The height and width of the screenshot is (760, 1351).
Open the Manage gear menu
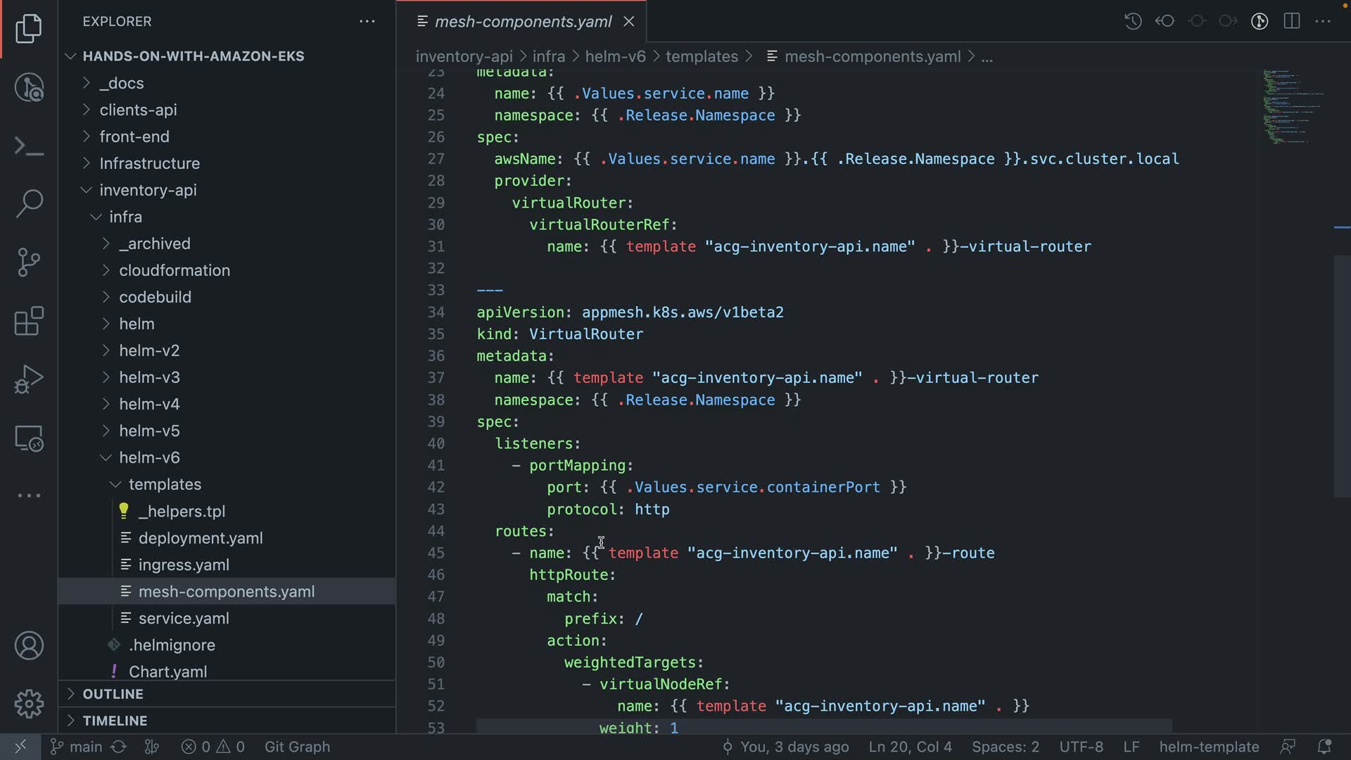(29, 704)
